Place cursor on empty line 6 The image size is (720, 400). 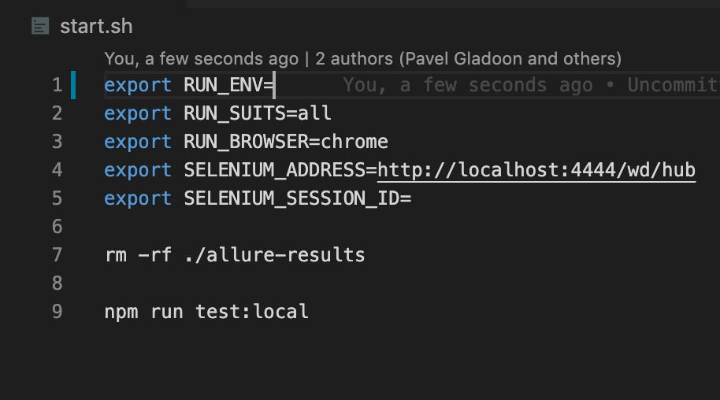tap(367, 227)
